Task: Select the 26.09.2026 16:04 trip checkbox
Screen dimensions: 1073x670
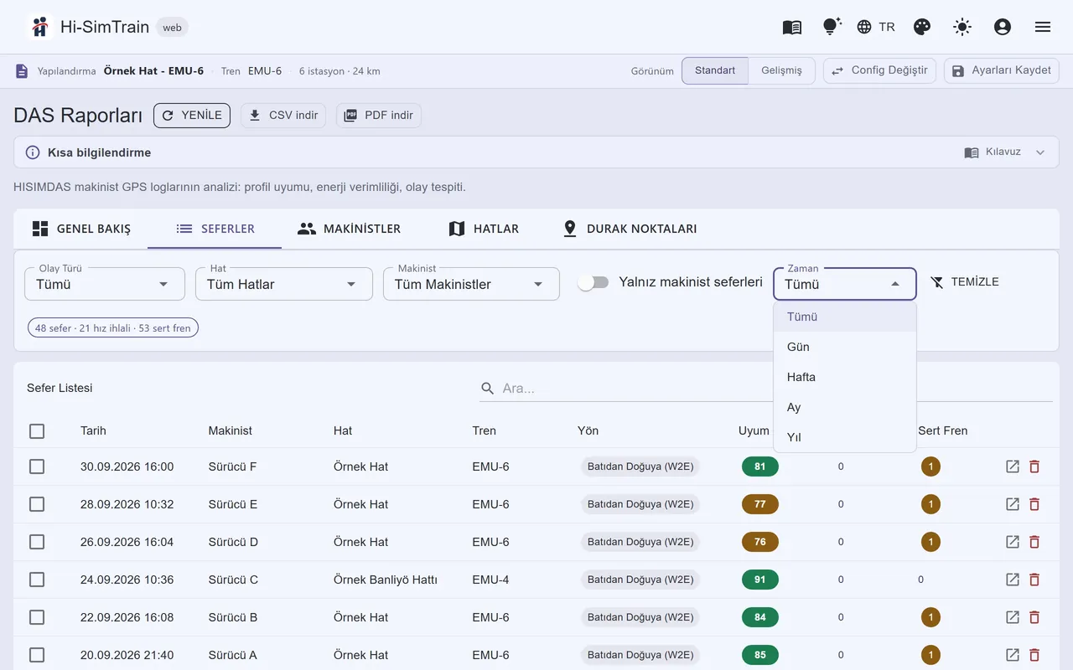Action: pyautogui.click(x=37, y=542)
